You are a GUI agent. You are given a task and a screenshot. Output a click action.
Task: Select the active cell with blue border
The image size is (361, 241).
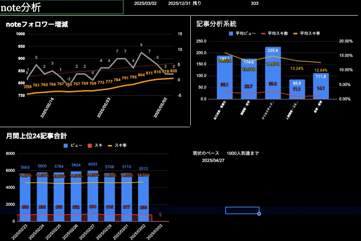point(242,210)
